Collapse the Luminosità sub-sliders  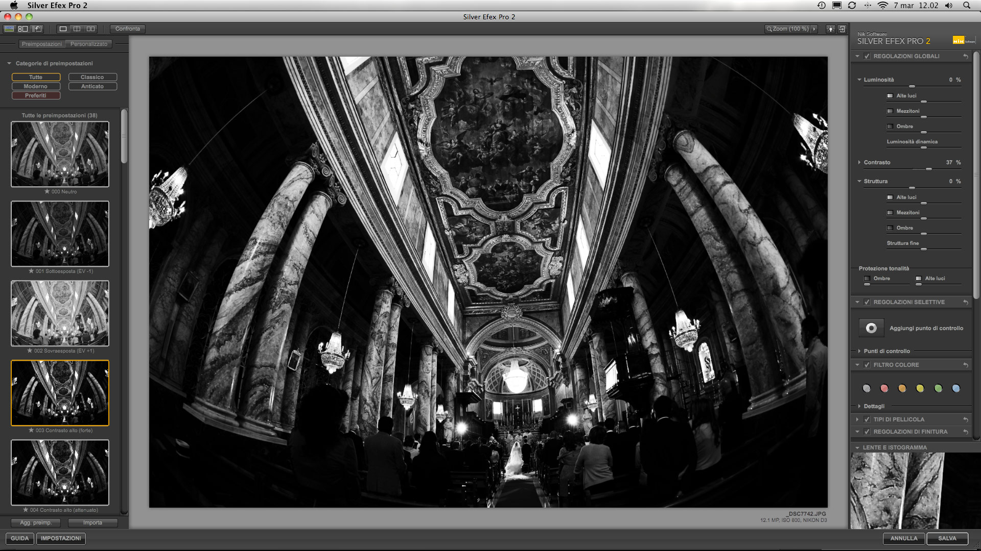click(x=859, y=80)
